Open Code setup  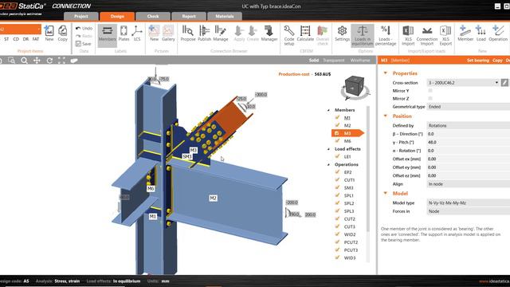pyautogui.click(x=288, y=35)
